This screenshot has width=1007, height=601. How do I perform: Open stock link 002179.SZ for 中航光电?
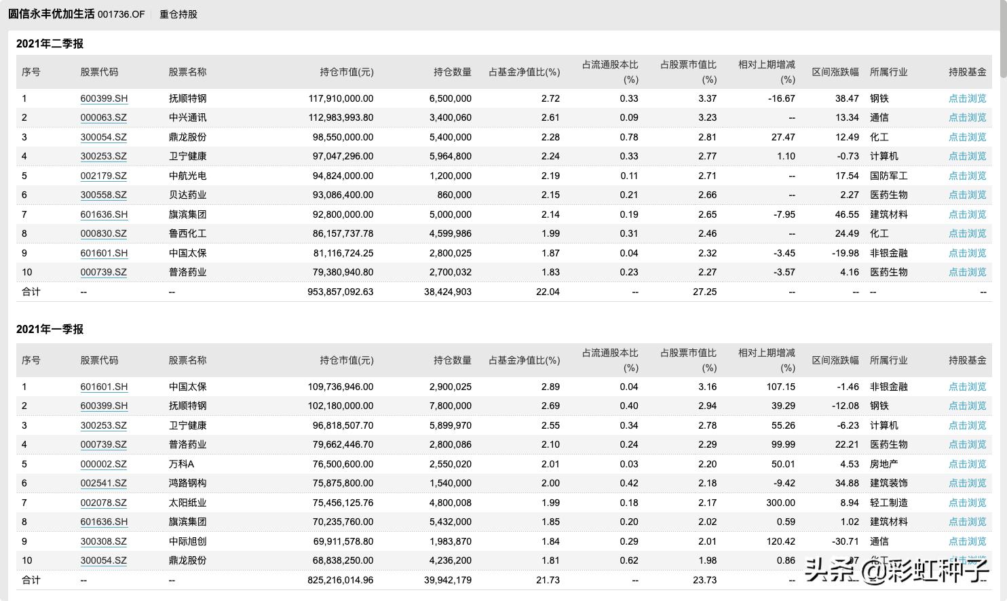click(x=103, y=176)
